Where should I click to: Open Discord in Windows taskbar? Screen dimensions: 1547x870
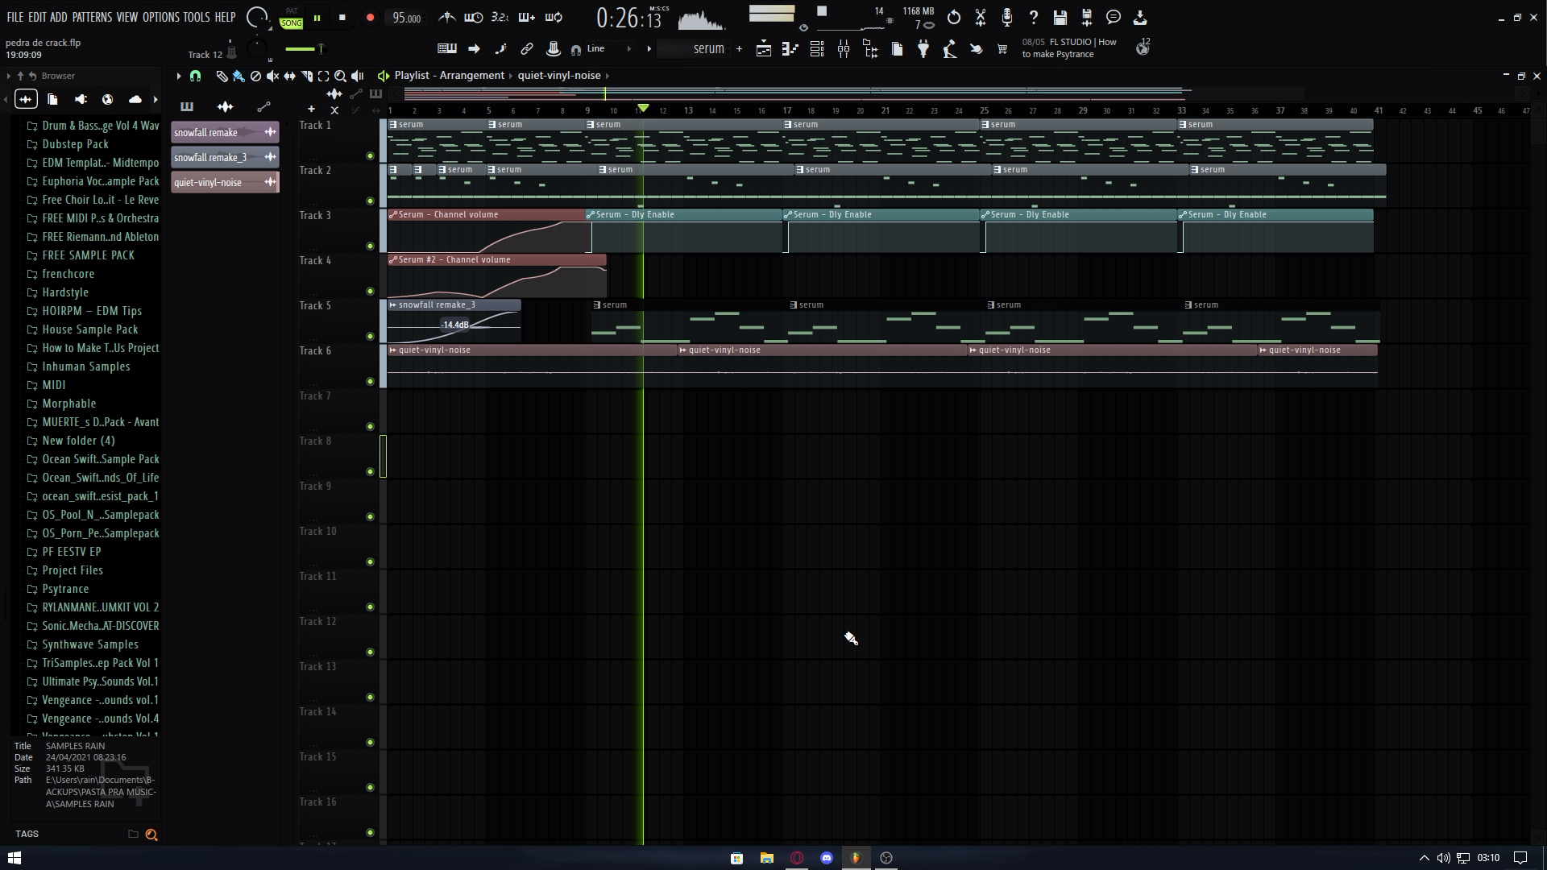(x=826, y=858)
